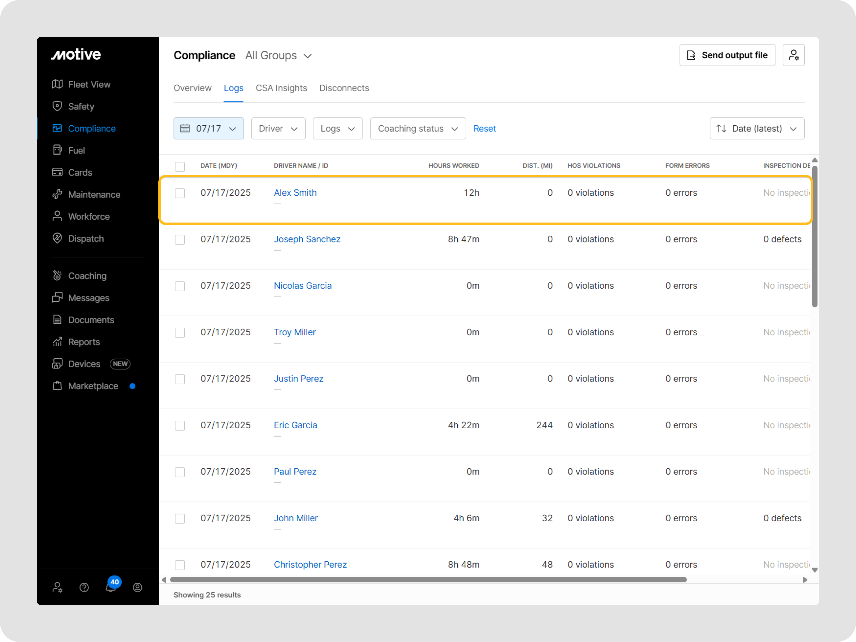Click the Safety shield icon

coord(57,106)
